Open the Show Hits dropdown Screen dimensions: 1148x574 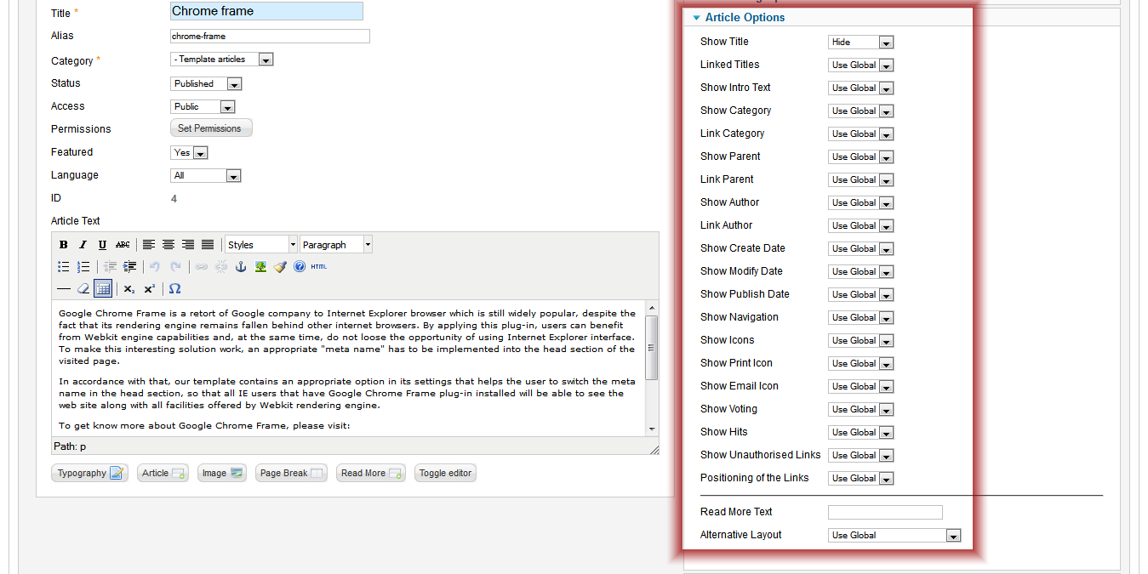tap(860, 432)
